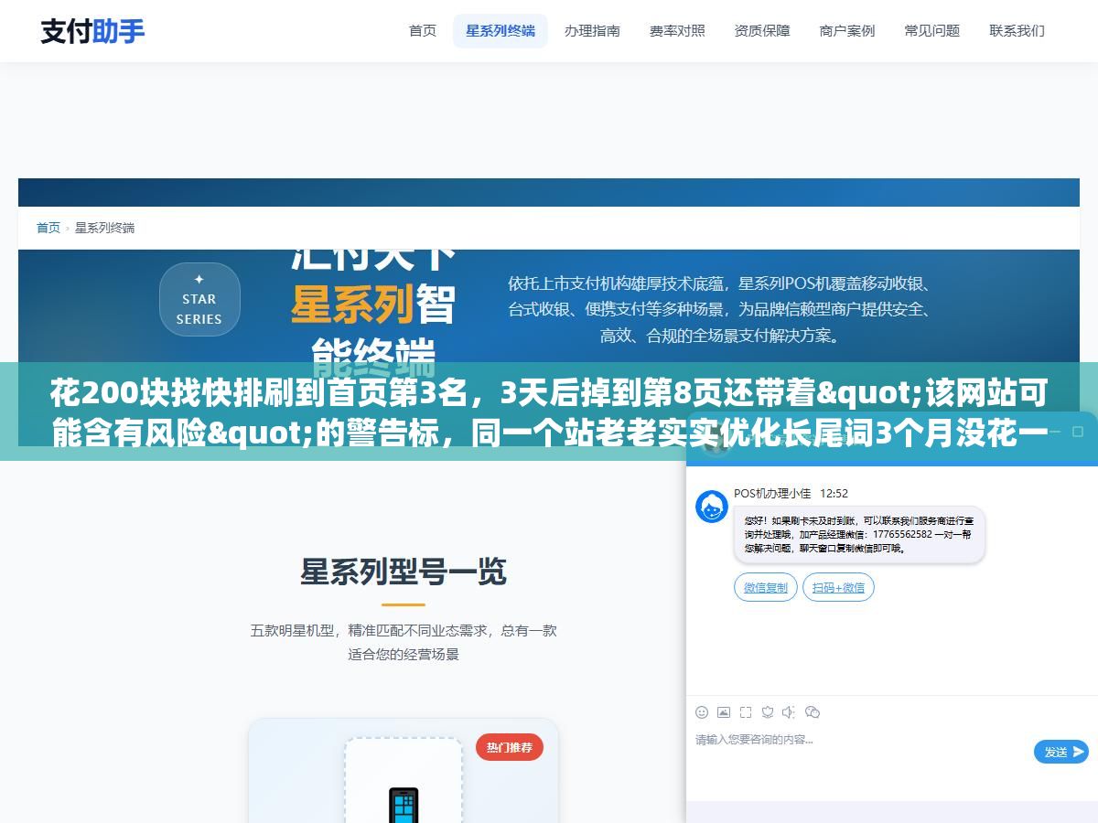Viewport: 1098px width, 823px height.
Task: Open 常见问题 in the top navigation
Action: (932, 31)
